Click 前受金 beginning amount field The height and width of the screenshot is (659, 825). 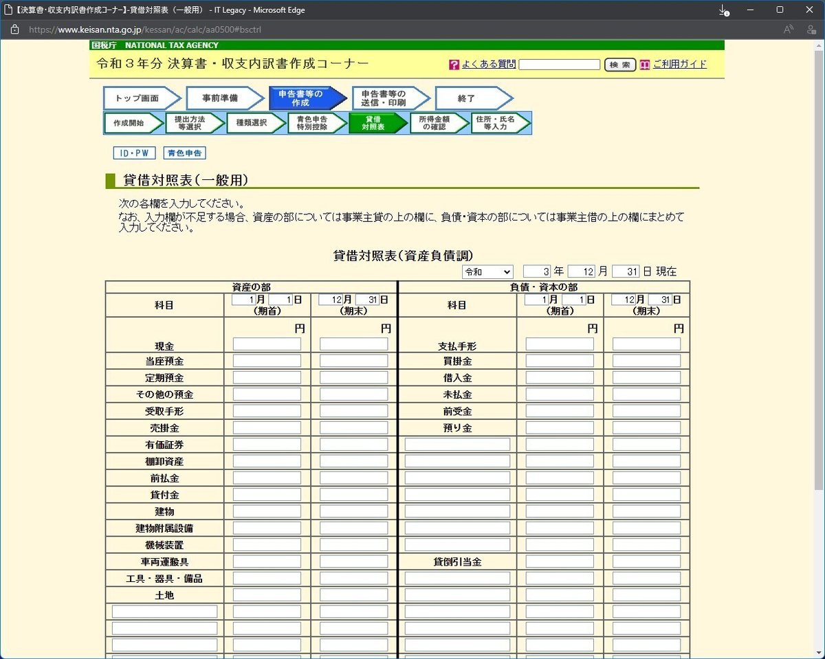coord(560,411)
